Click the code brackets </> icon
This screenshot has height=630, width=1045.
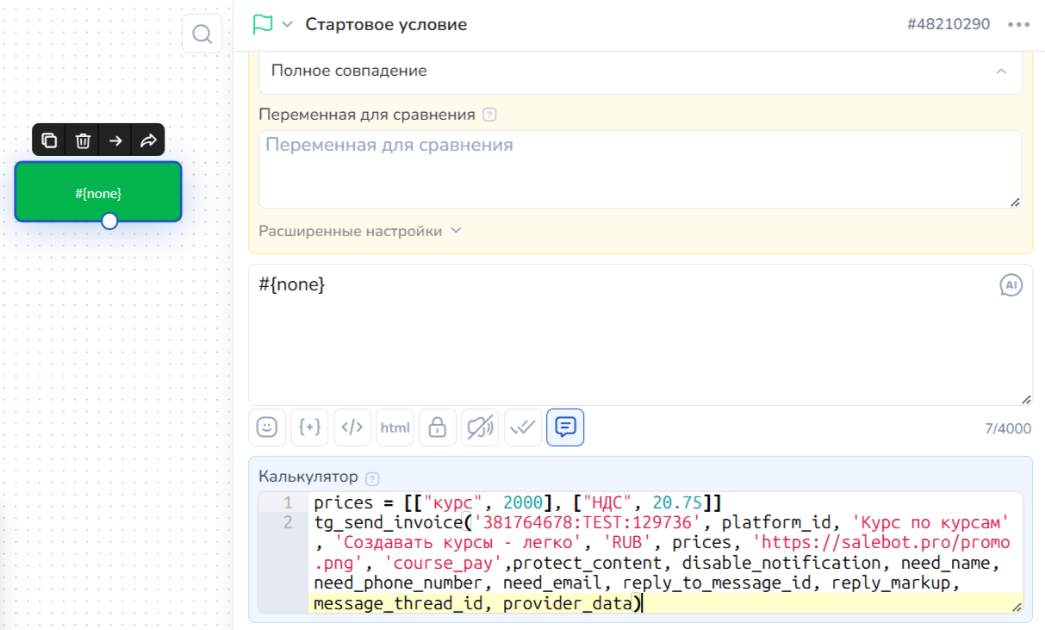click(x=352, y=427)
